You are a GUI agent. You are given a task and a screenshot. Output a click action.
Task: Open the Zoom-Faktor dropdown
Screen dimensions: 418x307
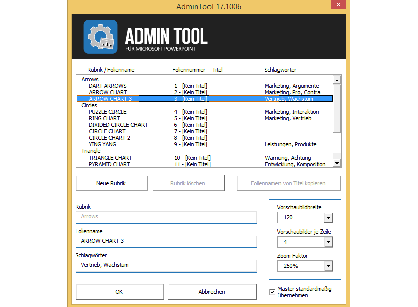328,266
